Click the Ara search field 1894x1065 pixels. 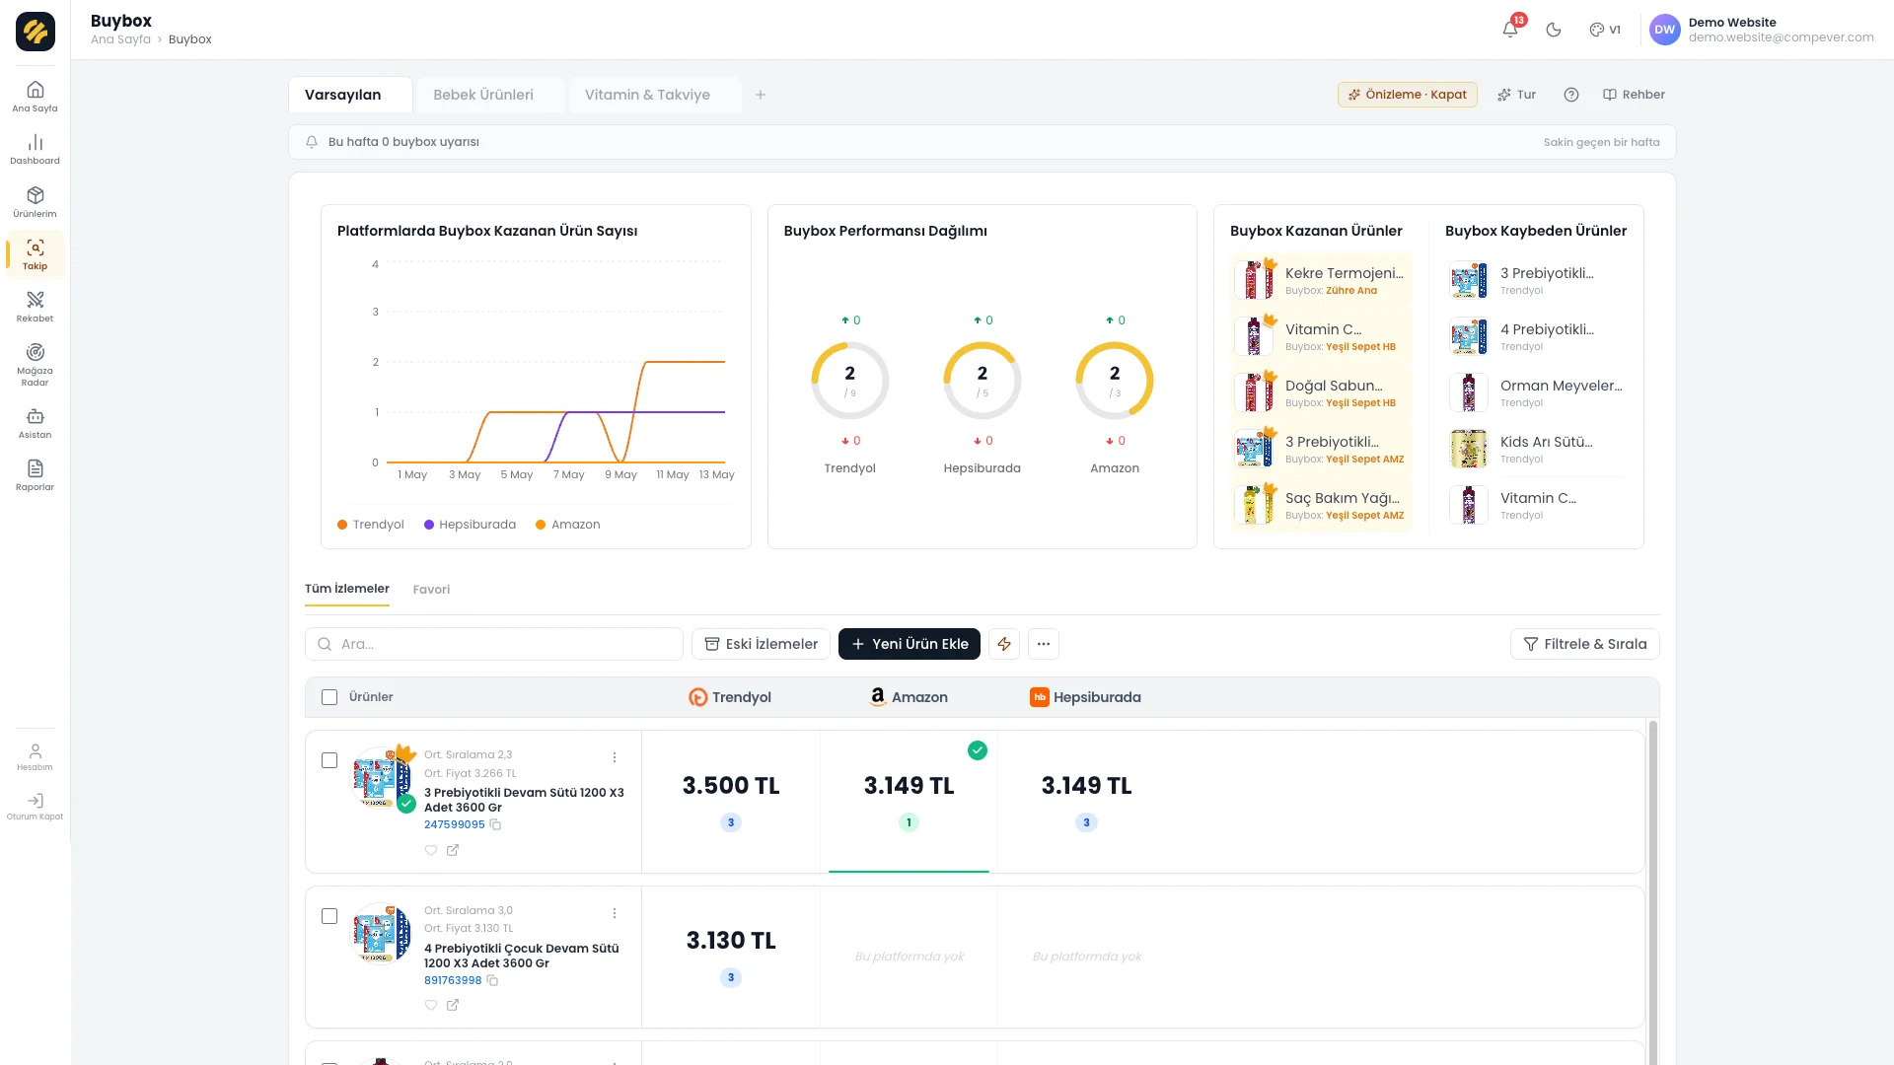494,644
